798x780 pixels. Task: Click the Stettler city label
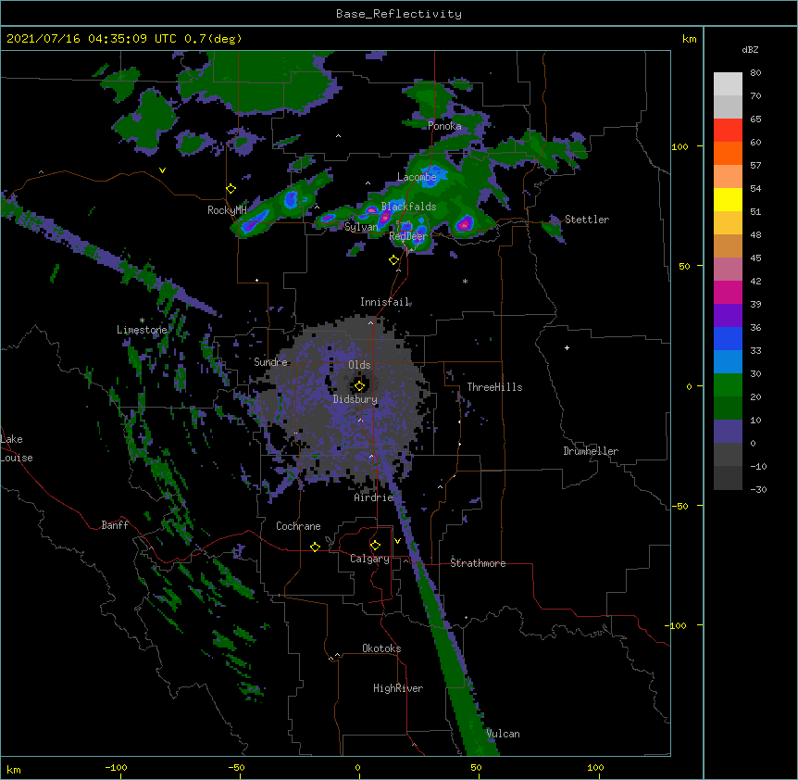[587, 220]
